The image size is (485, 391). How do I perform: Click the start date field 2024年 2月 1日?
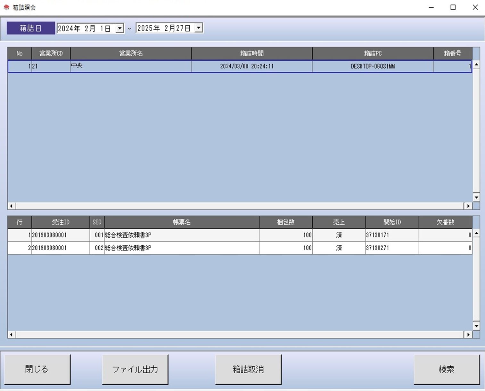(85, 28)
